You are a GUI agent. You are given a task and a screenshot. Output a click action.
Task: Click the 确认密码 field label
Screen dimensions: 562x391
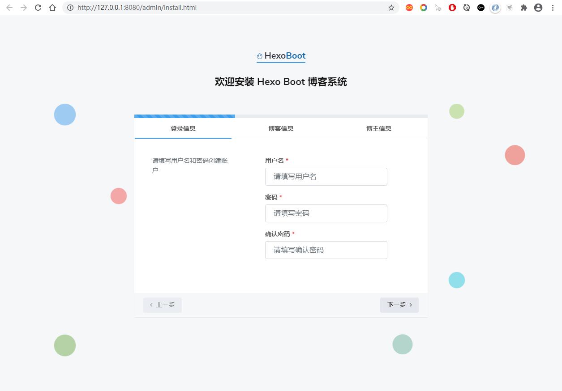pyautogui.click(x=278, y=234)
